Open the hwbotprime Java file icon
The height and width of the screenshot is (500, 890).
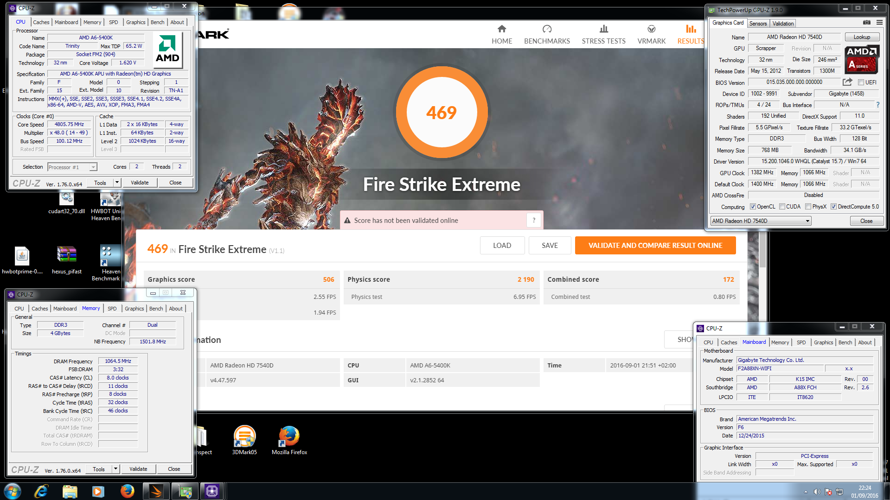pos(22,260)
